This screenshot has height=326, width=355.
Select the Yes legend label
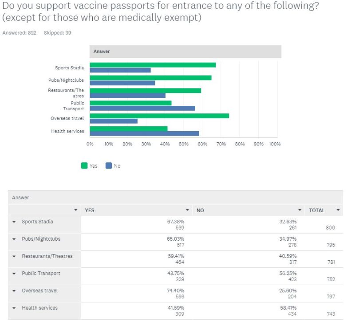click(x=93, y=166)
